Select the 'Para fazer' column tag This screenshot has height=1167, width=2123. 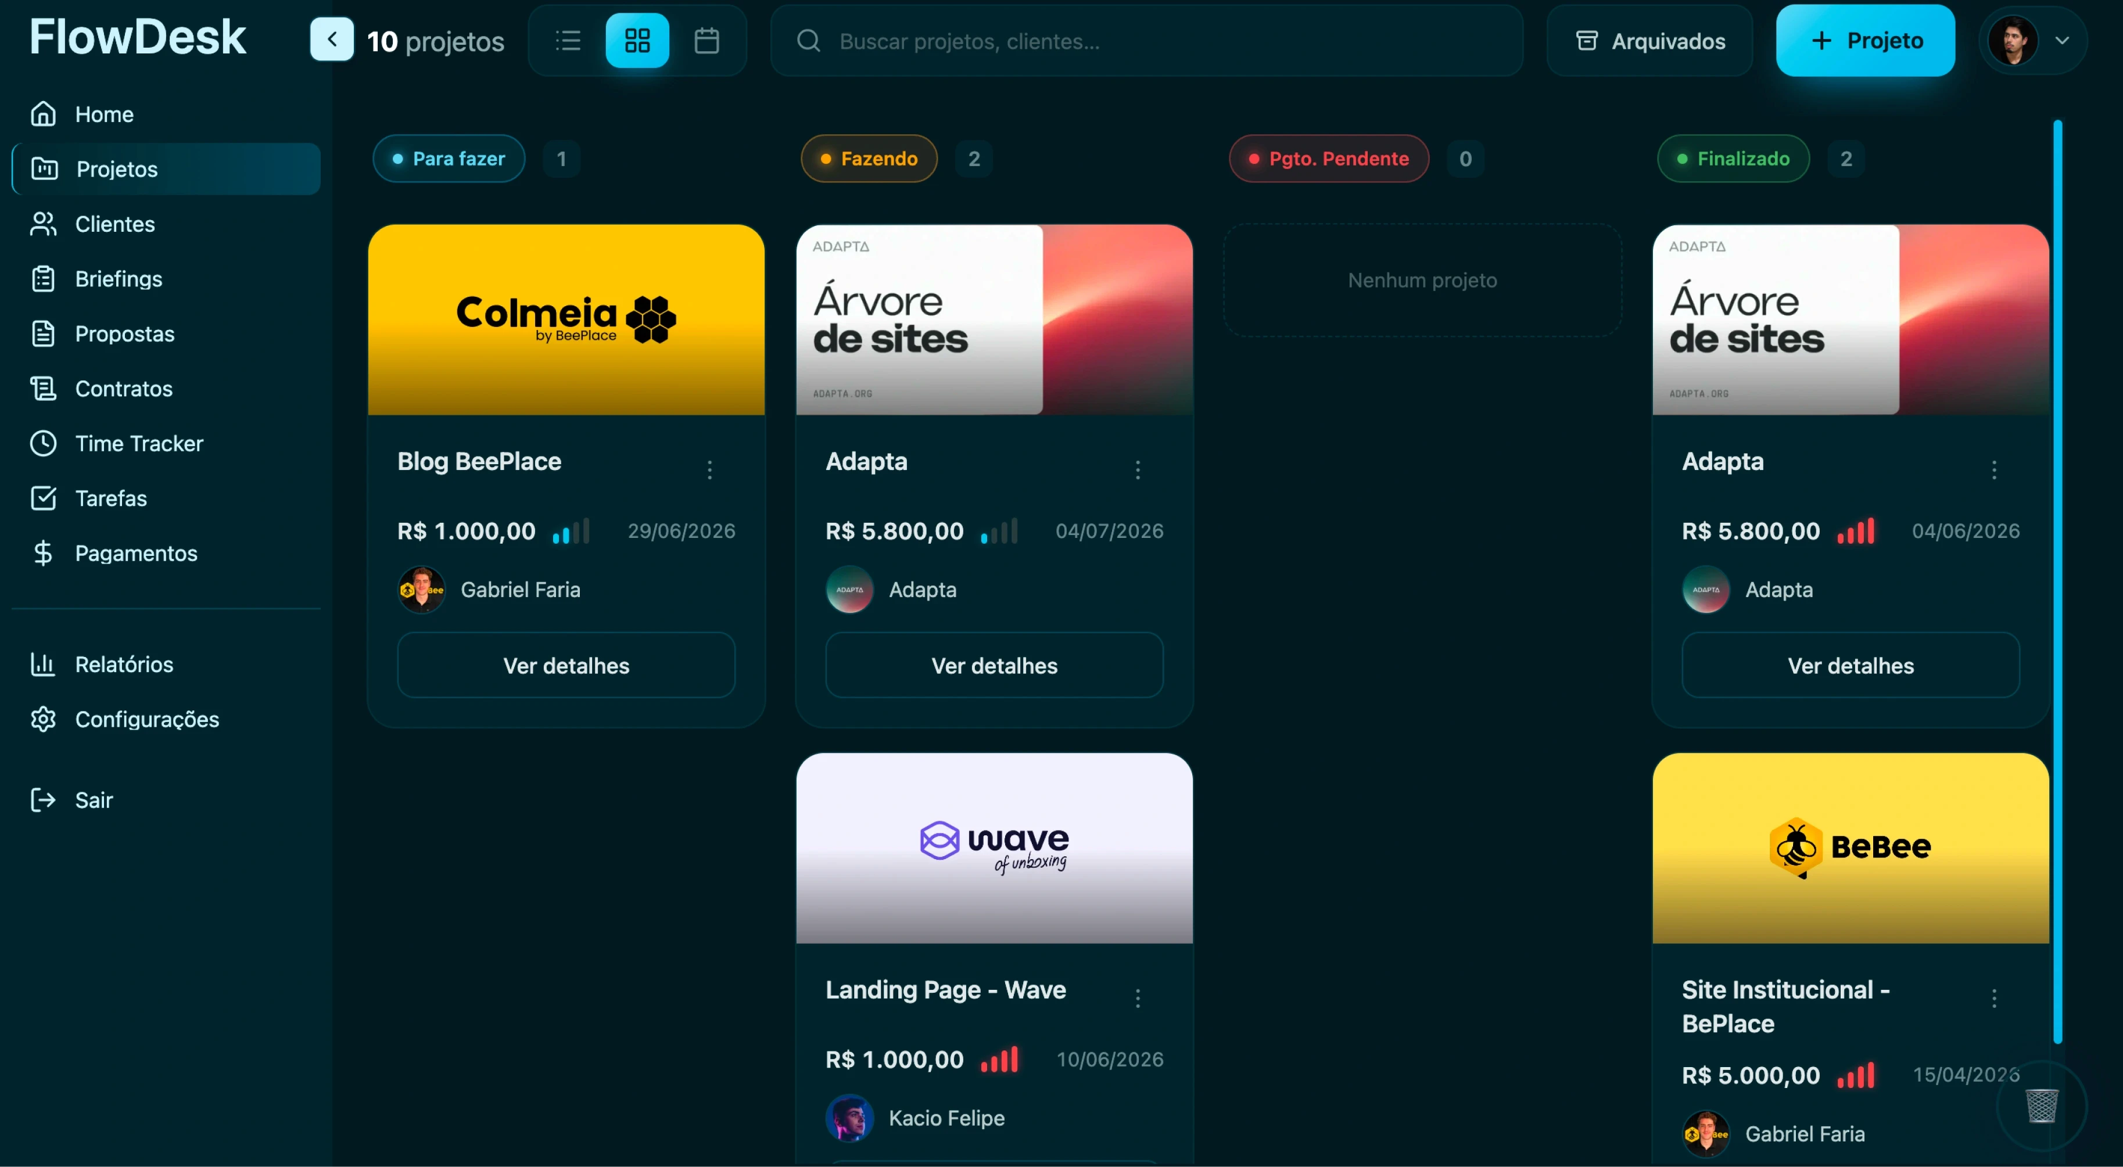click(449, 158)
